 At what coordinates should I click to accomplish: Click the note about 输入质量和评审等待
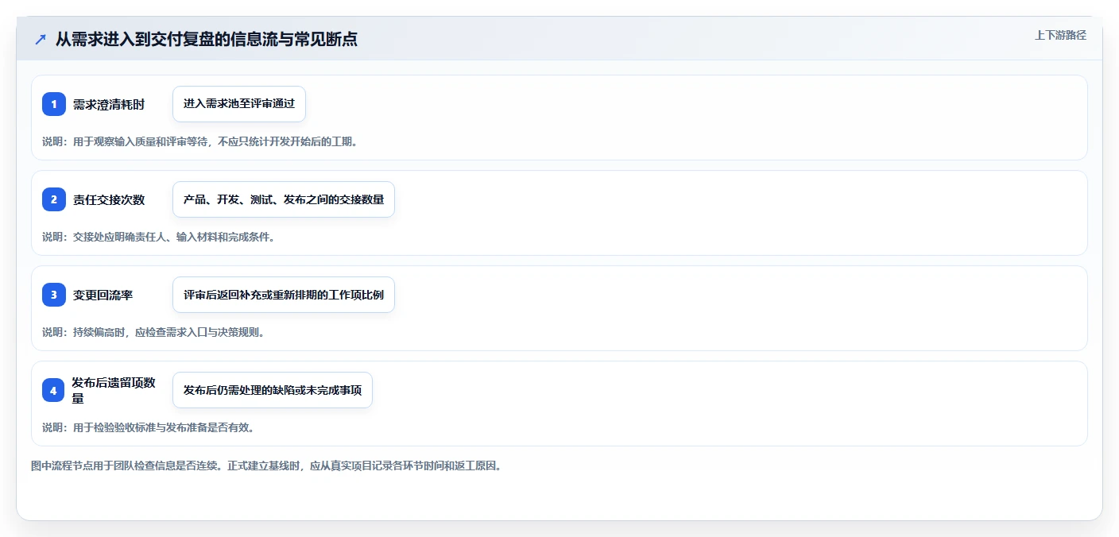(200, 141)
